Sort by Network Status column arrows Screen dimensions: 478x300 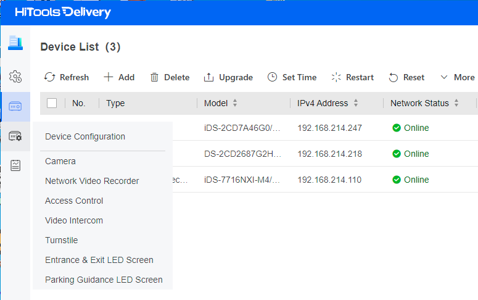tap(456, 103)
